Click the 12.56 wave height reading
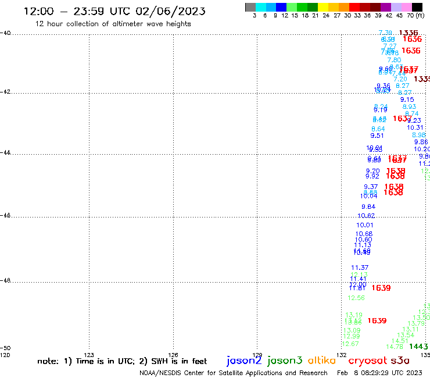Image resolution: width=430 pixels, height=378 pixels. pyautogui.click(x=356, y=298)
